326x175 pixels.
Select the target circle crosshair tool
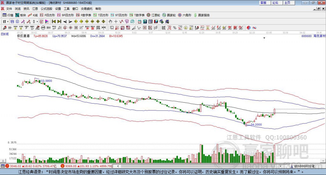pyautogui.click(x=65, y=28)
